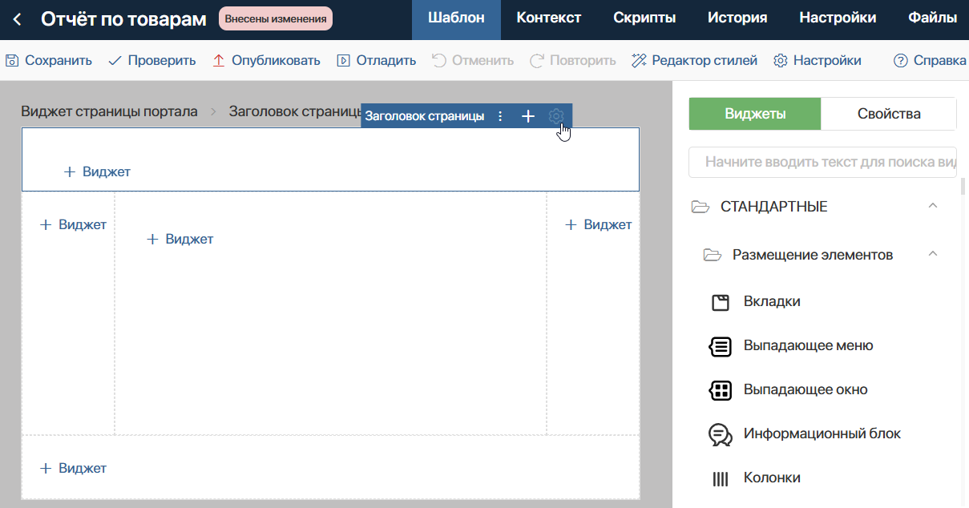This screenshot has width=969, height=508.
Task: Click the Отчёт по товарам title
Action: coord(123,18)
